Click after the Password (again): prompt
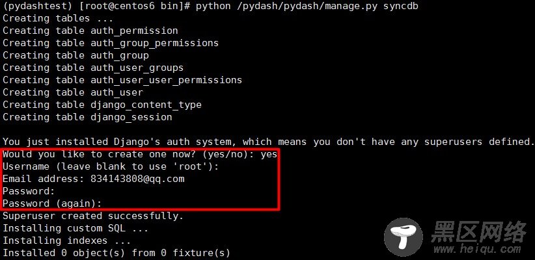535x260 pixels. click(107, 203)
